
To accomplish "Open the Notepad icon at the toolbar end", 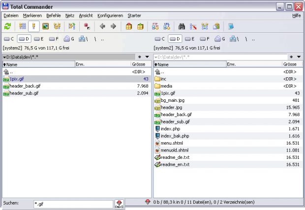I will pos(231,26).
